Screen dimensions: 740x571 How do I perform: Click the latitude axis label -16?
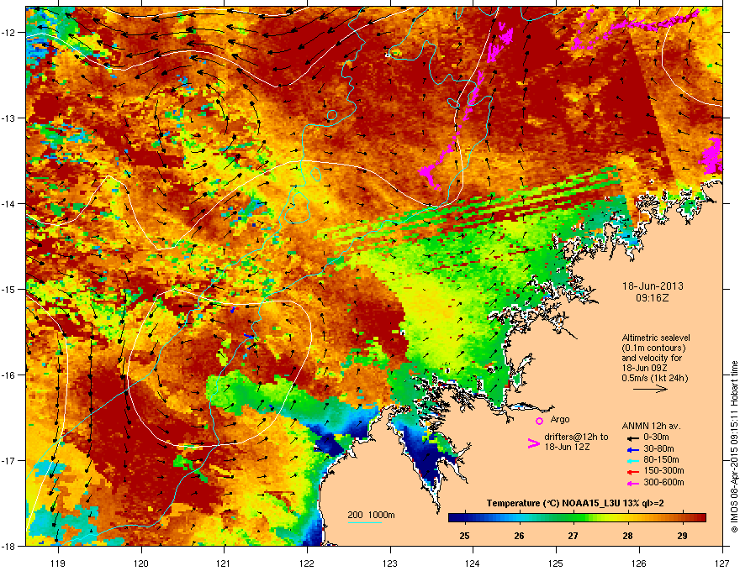tap(8, 375)
